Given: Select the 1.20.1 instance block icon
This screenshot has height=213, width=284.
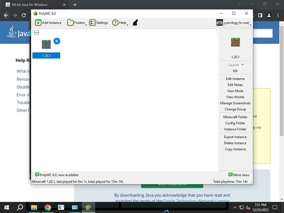Looking at the screenshot, I should [x=46, y=44].
